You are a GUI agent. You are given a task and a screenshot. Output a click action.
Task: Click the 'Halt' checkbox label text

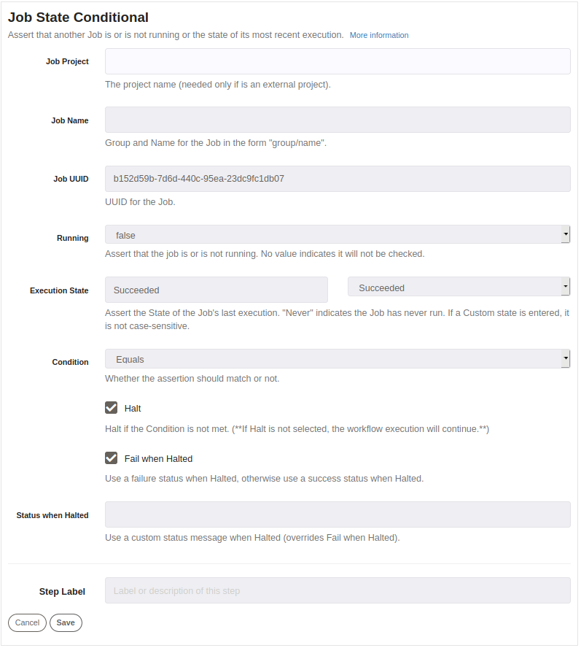click(x=133, y=409)
